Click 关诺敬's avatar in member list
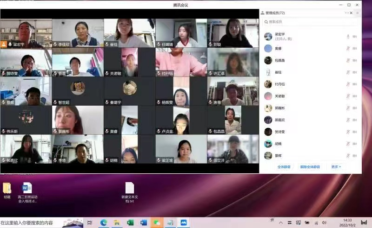Screen dimensions: 372x228 coord(268,96)
